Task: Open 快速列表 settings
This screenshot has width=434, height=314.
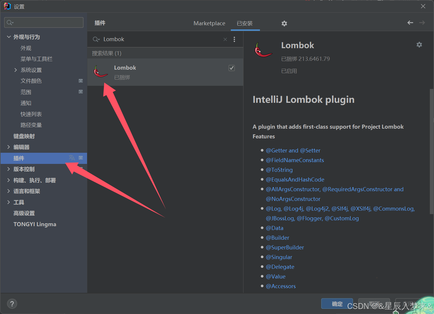Action: pyautogui.click(x=31, y=114)
